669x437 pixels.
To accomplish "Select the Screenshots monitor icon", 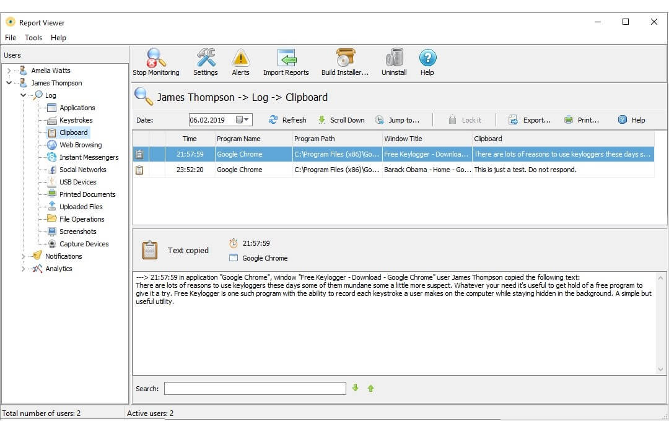I will (51, 231).
